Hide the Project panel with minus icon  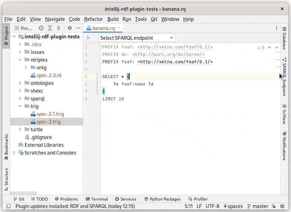click(x=78, y=28)
